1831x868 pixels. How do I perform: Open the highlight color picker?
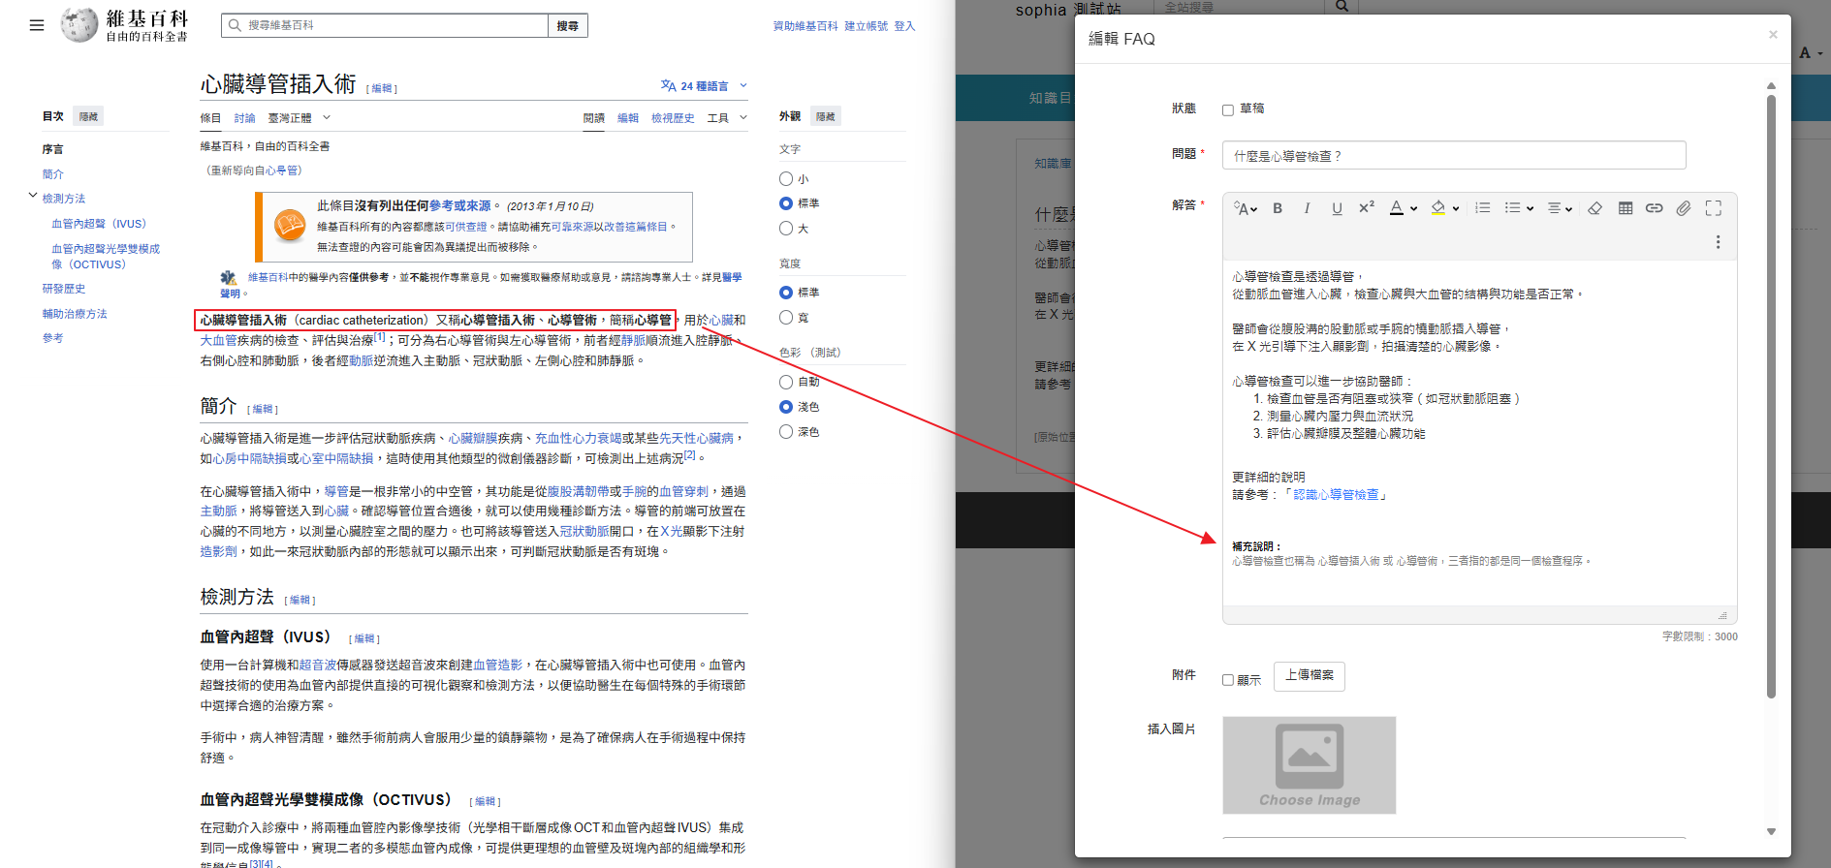[1444, 208]
